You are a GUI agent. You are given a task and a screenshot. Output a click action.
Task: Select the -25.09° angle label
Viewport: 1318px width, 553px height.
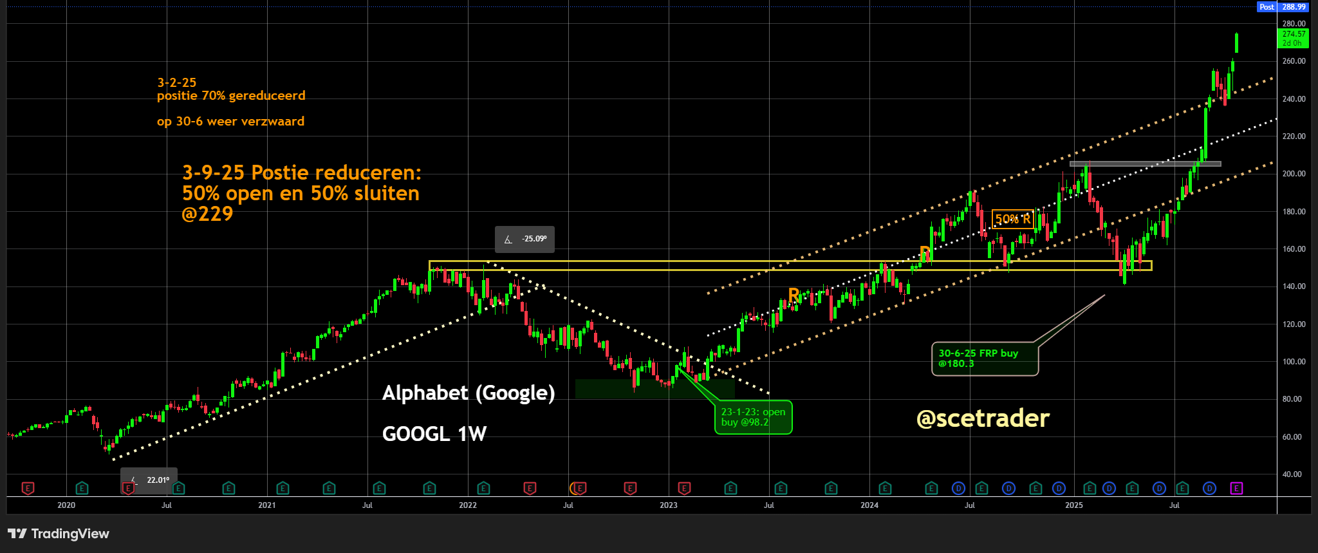524,239
